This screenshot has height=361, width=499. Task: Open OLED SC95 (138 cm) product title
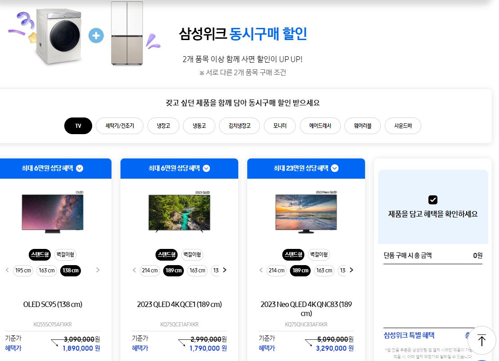53,305
